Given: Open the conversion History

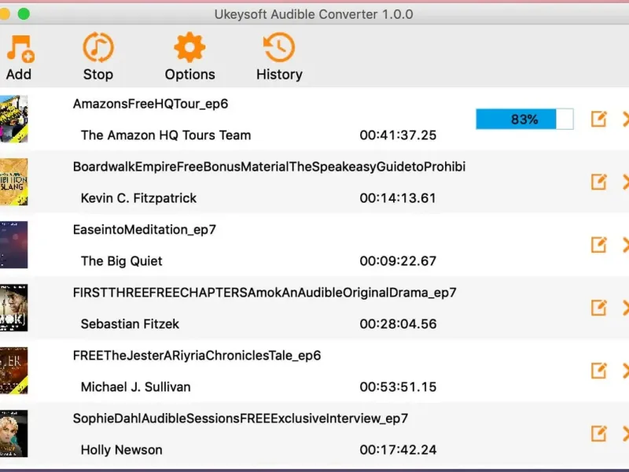Looking at the screenshot, I should [279, 47].
